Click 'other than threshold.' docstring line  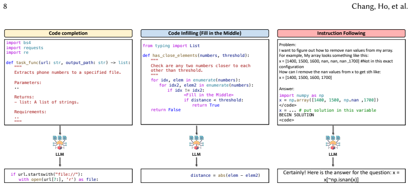[x=177, y=71]
